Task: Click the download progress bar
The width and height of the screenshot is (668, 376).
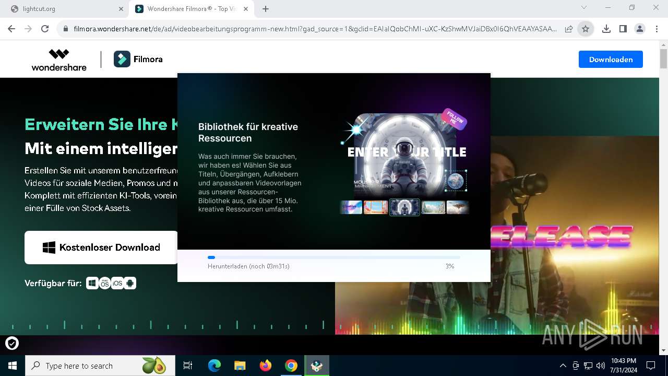Action: [x=334, y=257]
